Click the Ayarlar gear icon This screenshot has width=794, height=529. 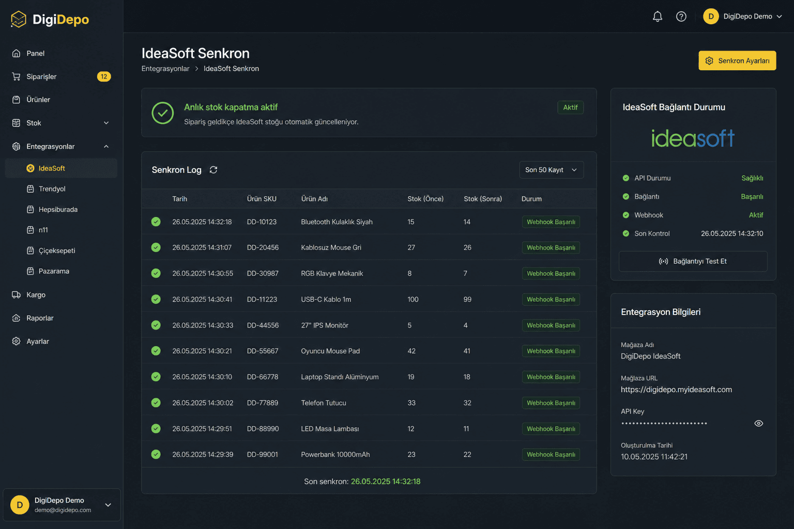[16, 341]
